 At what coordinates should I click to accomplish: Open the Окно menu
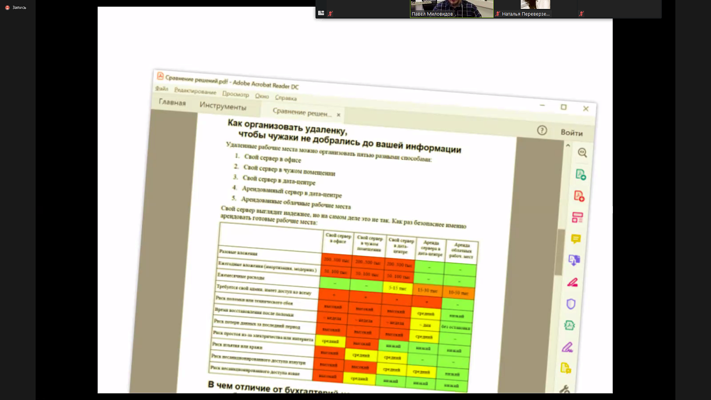[x=262, y=96]
